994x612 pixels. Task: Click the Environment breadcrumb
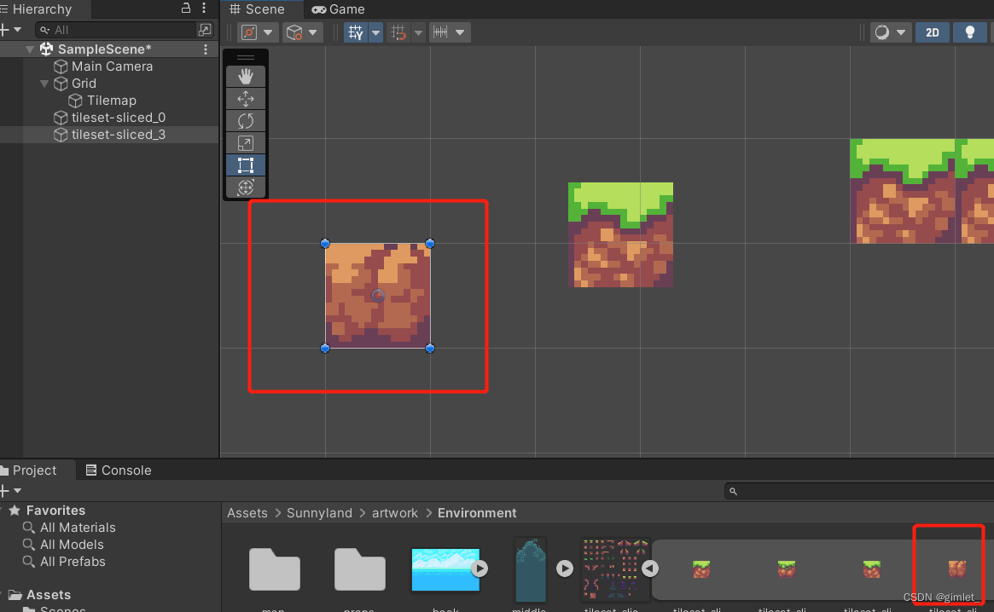[477, 513]
